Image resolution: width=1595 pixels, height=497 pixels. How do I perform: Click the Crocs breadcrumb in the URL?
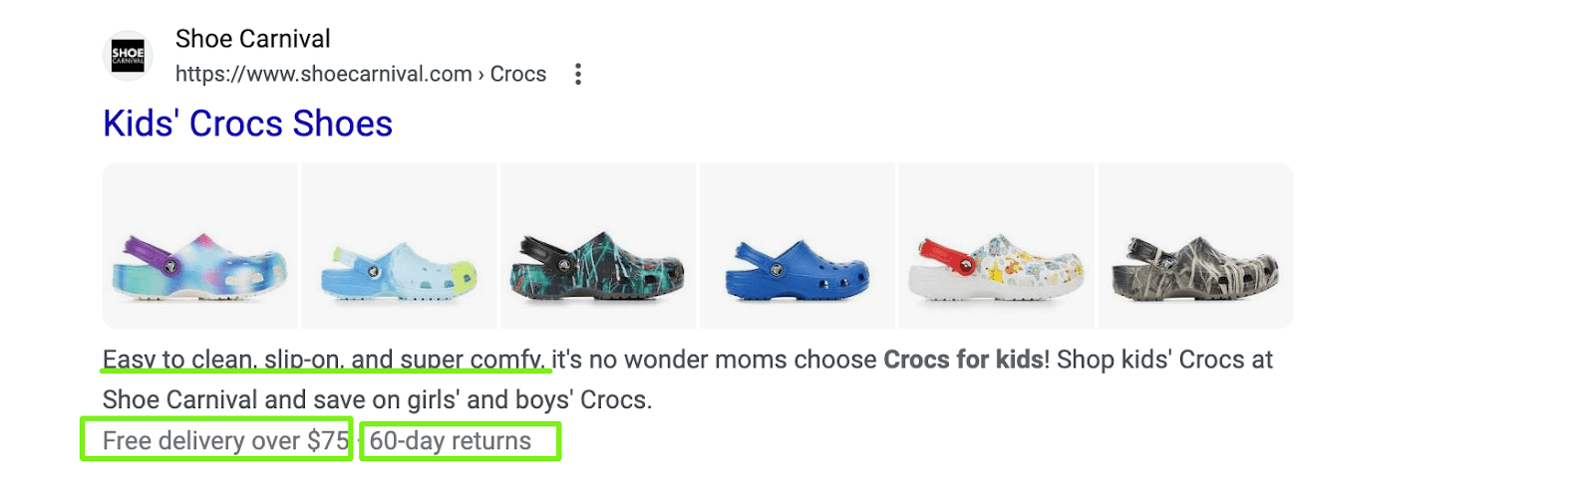518,75
